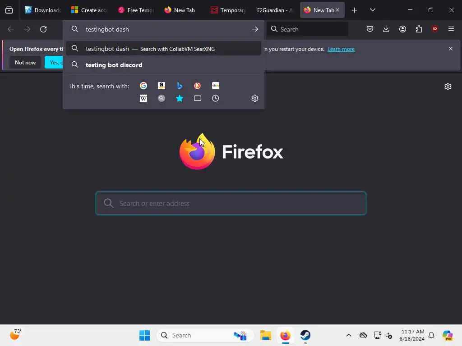462x346 pixels.
Task: Open a new tab with plus button
Action: [x=355, y=10]
